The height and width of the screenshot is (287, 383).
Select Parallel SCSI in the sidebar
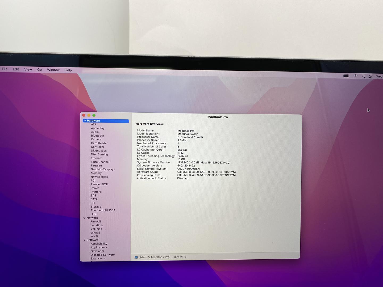point(99,184)
